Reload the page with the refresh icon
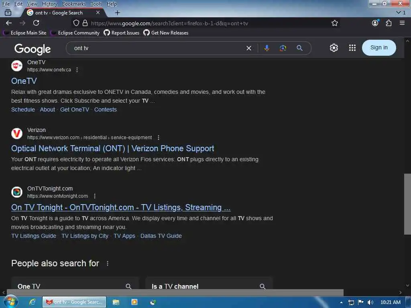The image size is (411, 308). coord(36,23)
